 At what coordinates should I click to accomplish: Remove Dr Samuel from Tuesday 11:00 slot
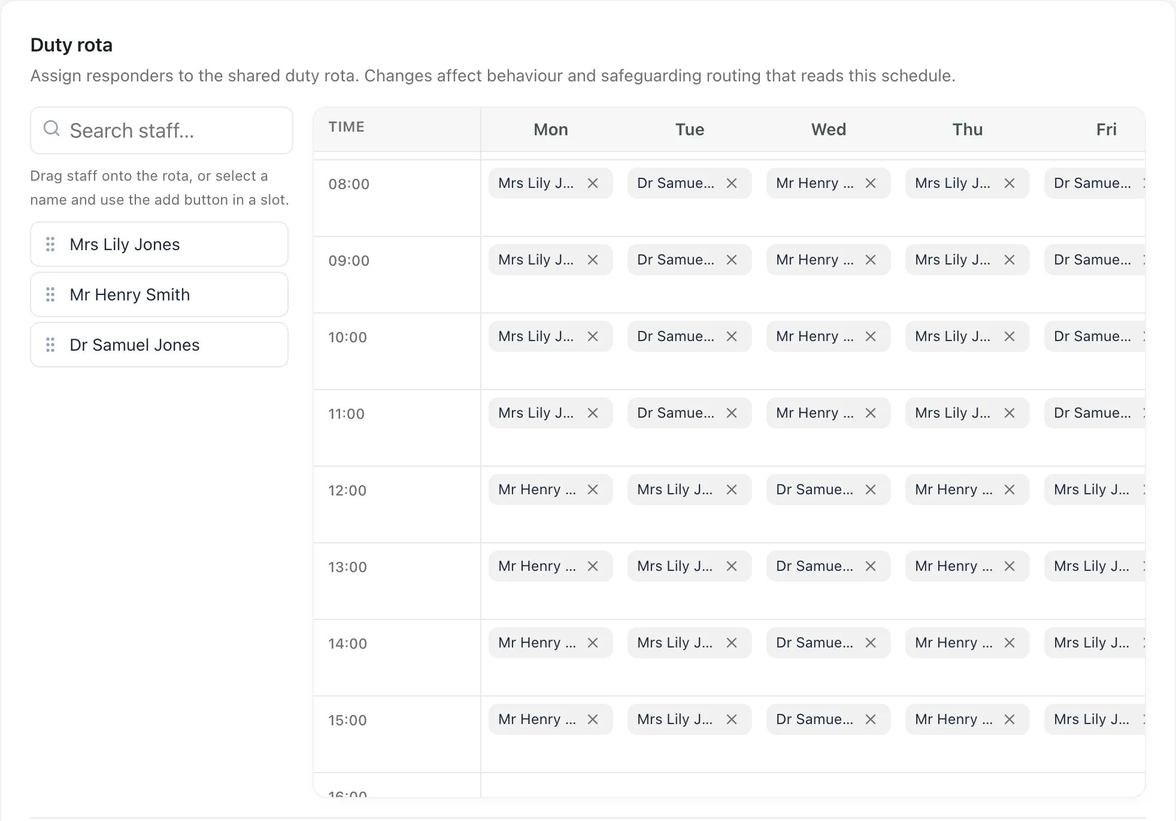point(732,413)
